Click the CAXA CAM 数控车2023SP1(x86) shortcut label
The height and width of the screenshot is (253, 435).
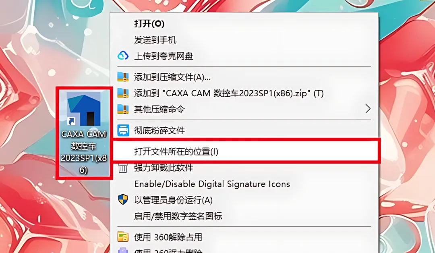pos(84,152)
